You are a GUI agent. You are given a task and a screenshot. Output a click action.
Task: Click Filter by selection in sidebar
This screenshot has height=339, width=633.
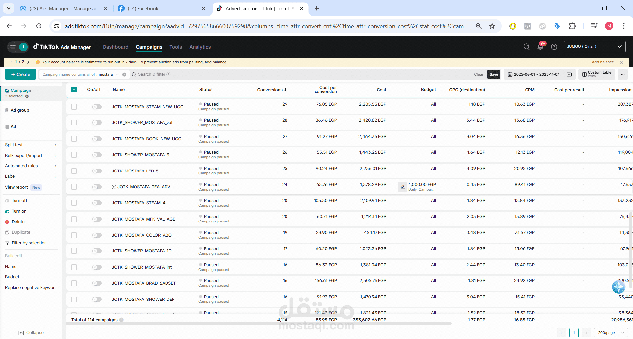tap(29, 243)
